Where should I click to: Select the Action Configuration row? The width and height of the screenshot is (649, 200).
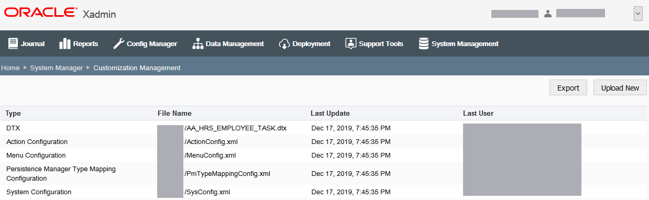coord(324,141)
